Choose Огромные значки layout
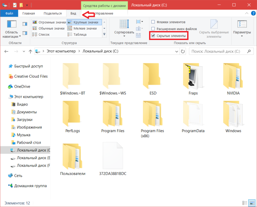This screenshot has height=207, width=257. coord(49,22)
